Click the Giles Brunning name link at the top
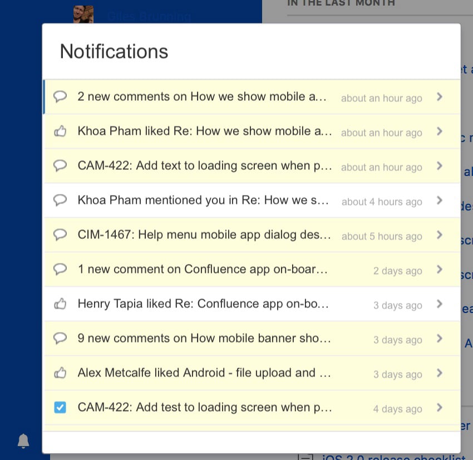 (x=149, y=17)
